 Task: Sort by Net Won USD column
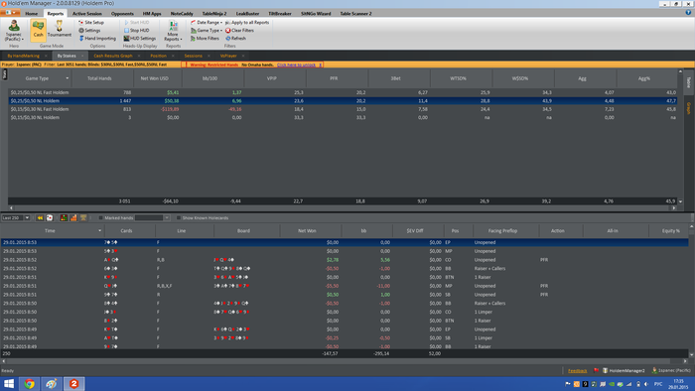click(154, 78)
